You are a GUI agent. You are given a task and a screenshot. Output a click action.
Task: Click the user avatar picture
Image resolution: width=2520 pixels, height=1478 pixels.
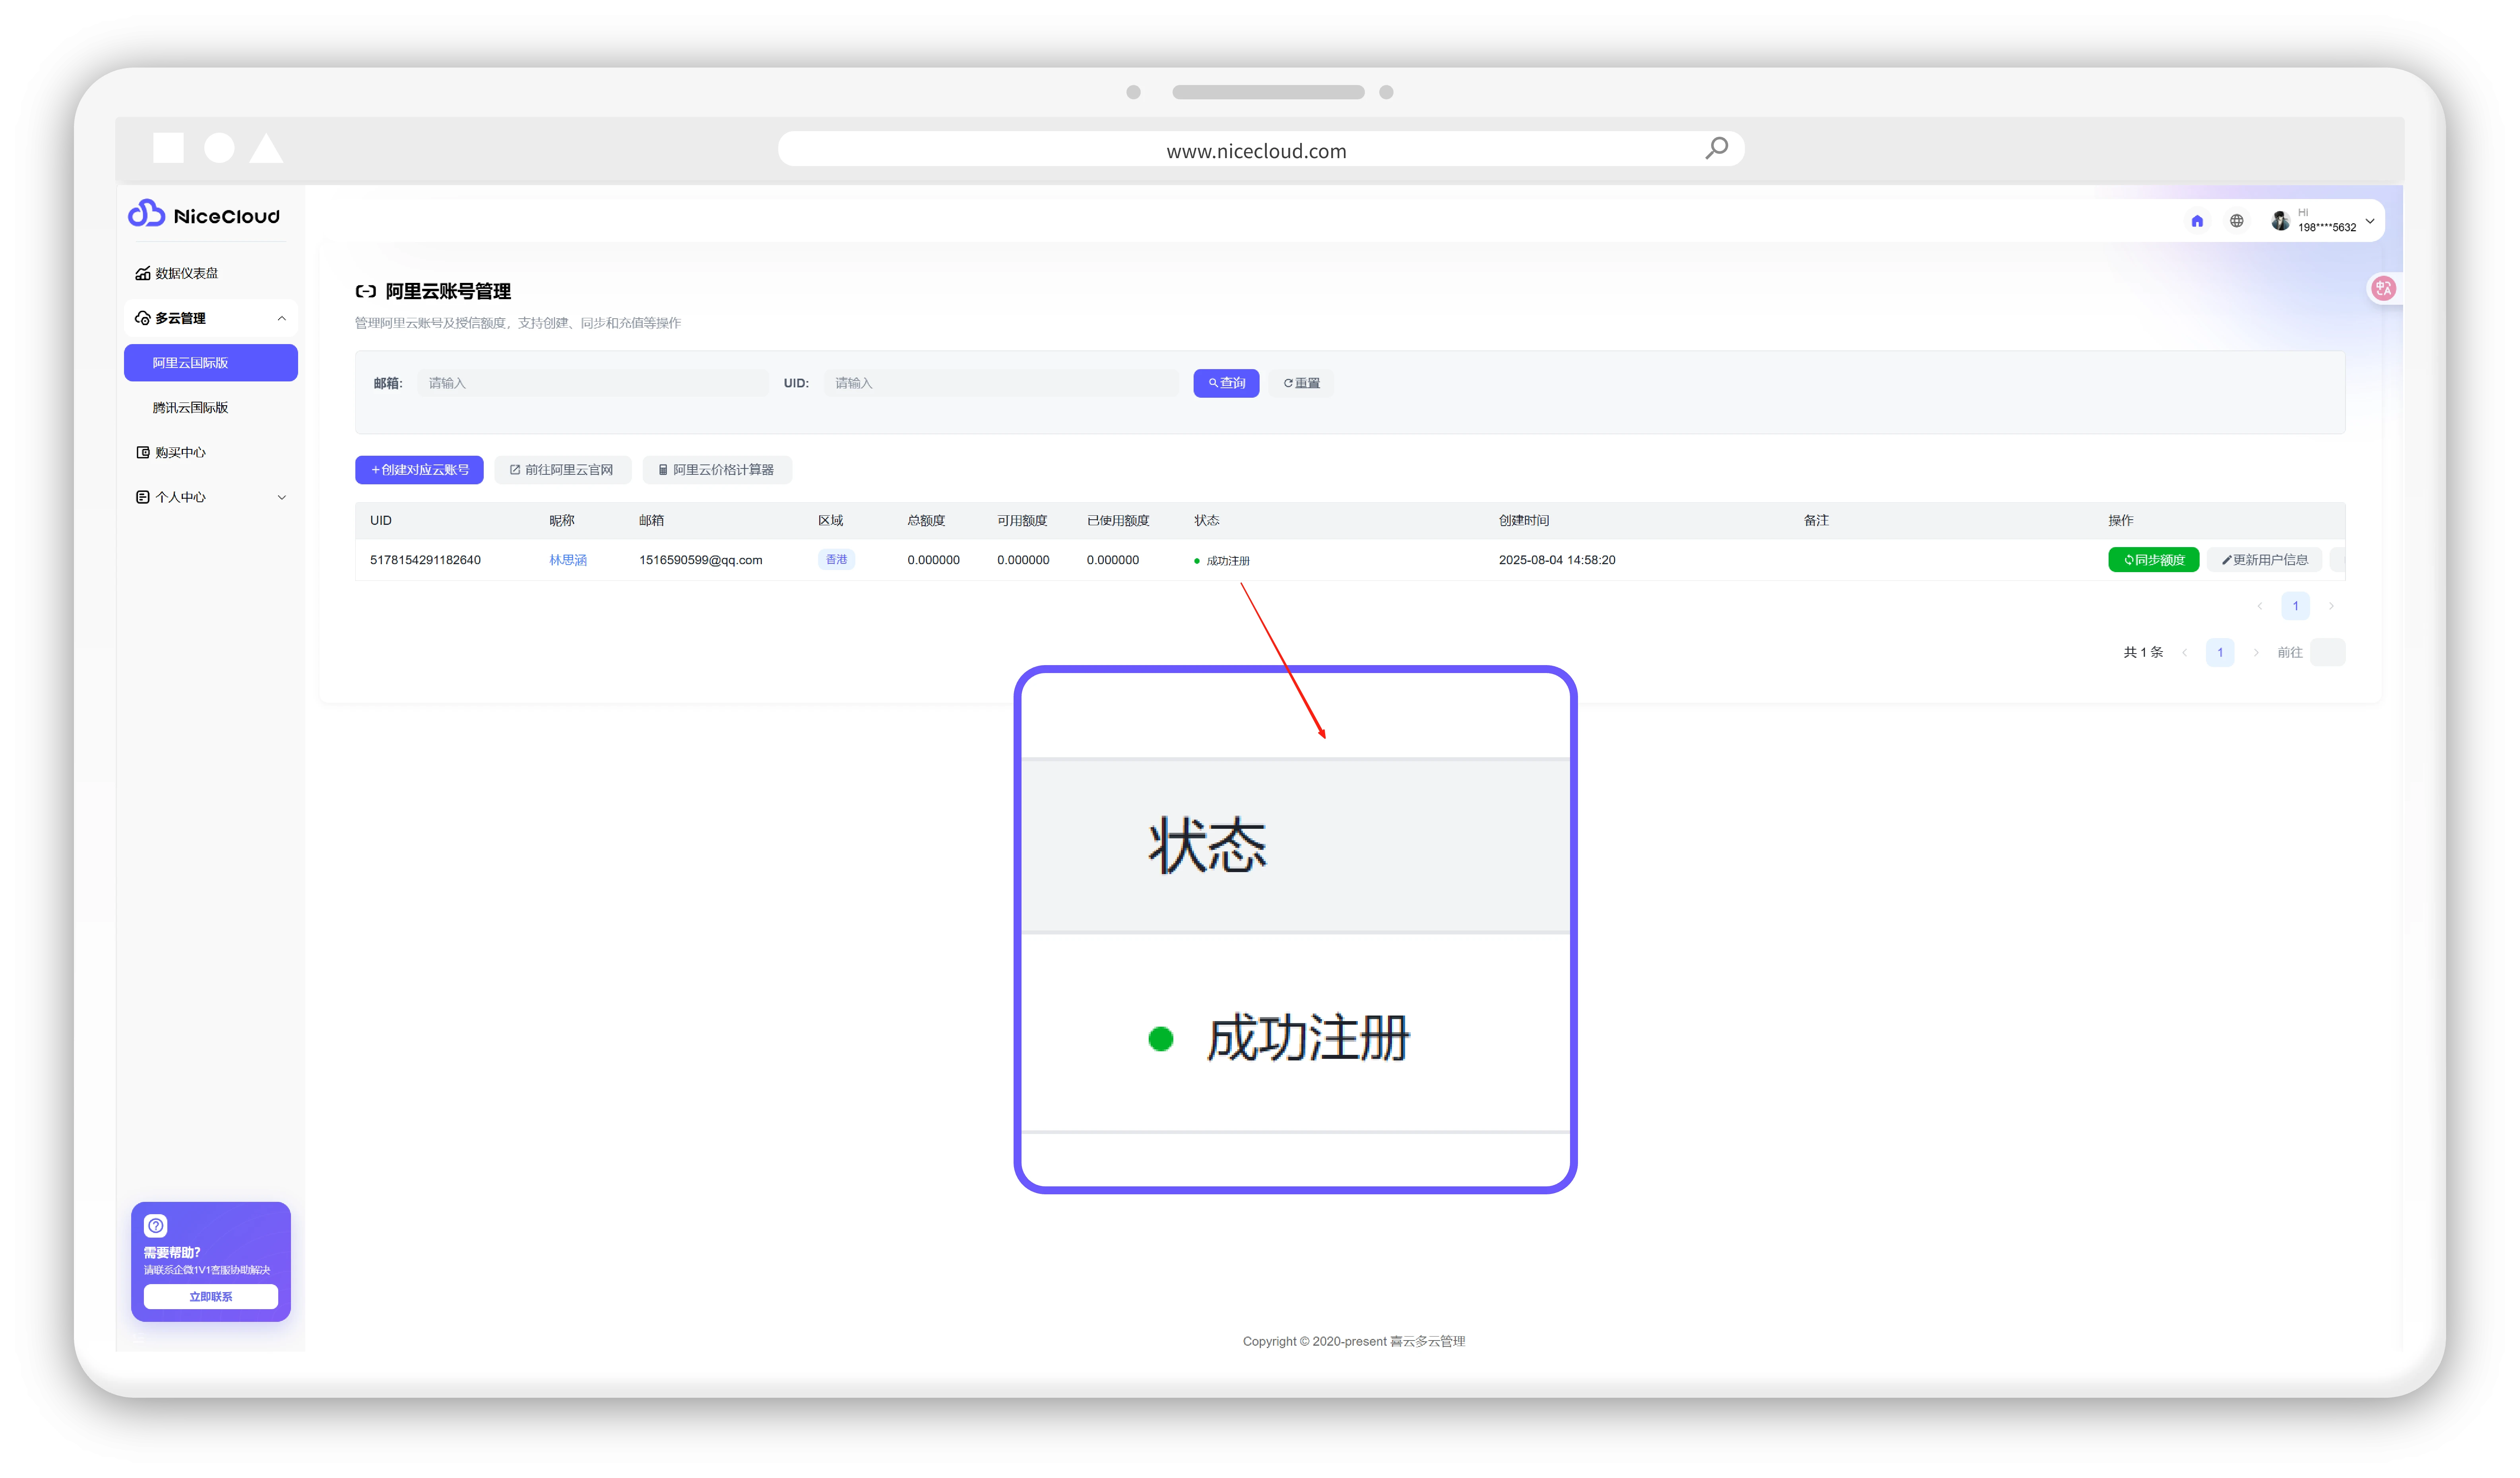(x=2279, y=221)
